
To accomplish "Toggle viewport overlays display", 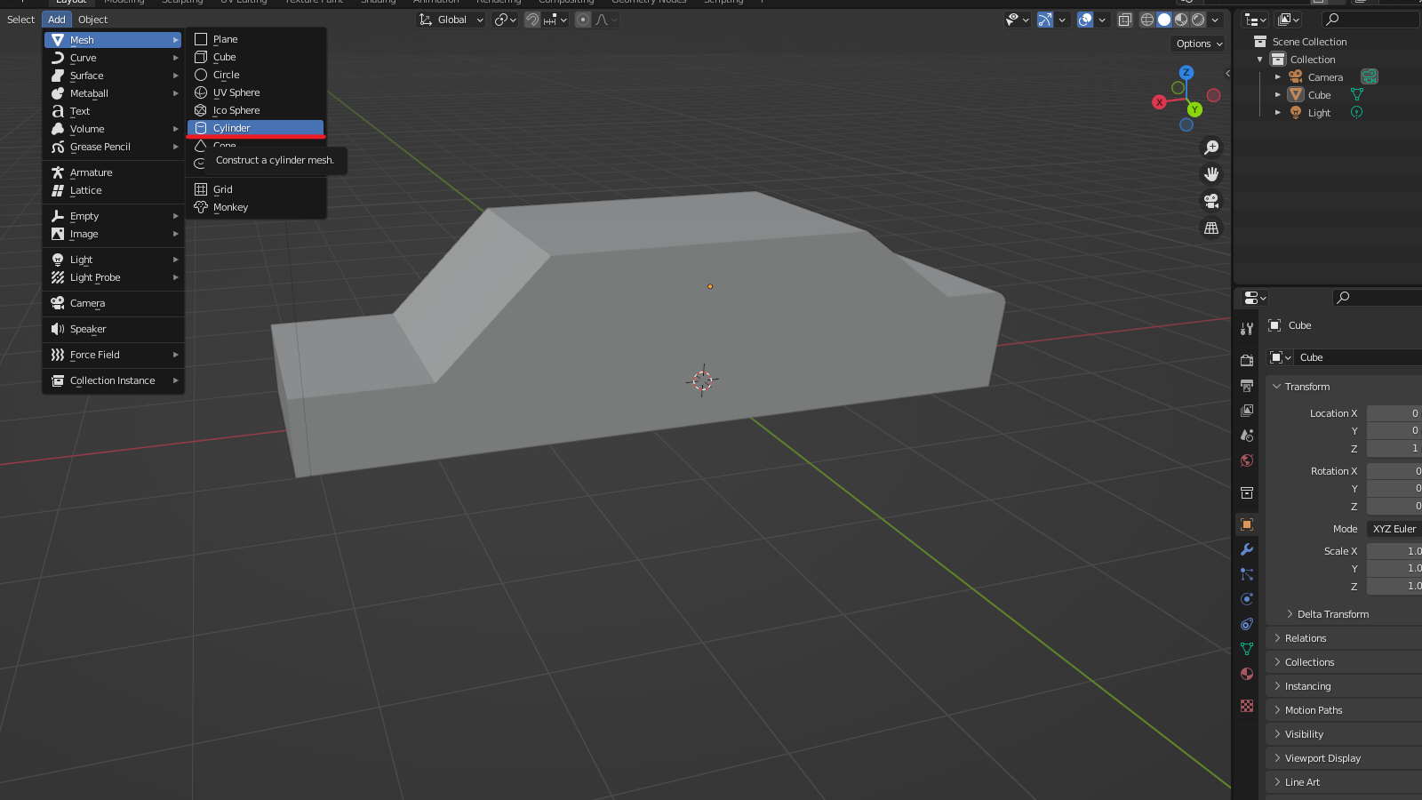I will (1085, 20).
